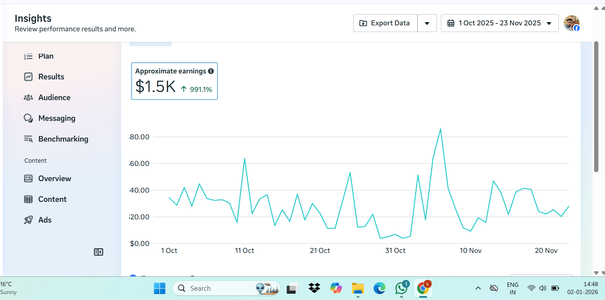This screenshot has height=300, width=605.
Task: Open the date range picker
Action: (x=500, y=23)
